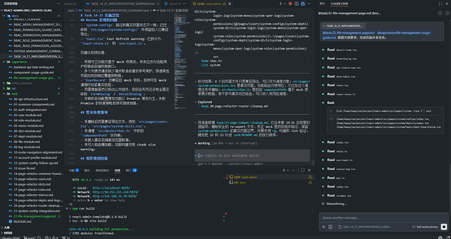The image size is (451, 239).
Task: Maximize the Claude Code side panel
Action: tap(441, 4)
